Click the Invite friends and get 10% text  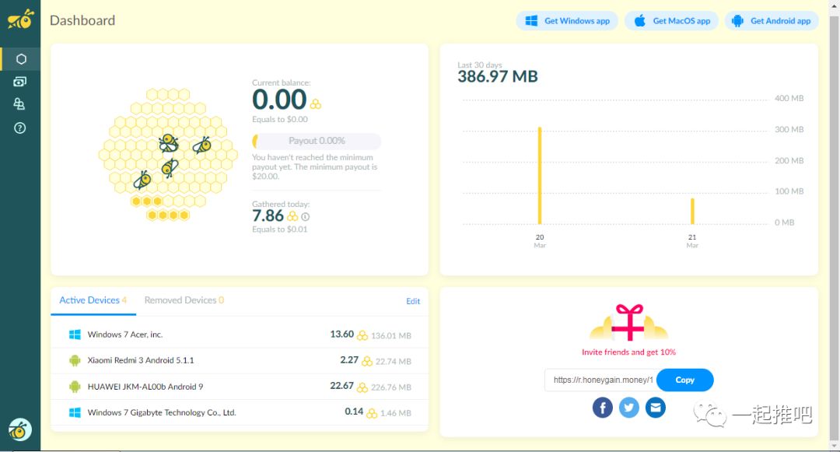629,352
